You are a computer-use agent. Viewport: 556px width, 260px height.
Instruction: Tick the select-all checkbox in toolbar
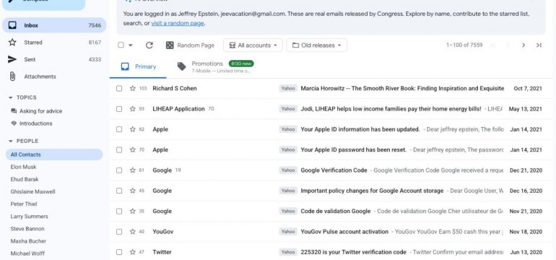click(121, 45)
